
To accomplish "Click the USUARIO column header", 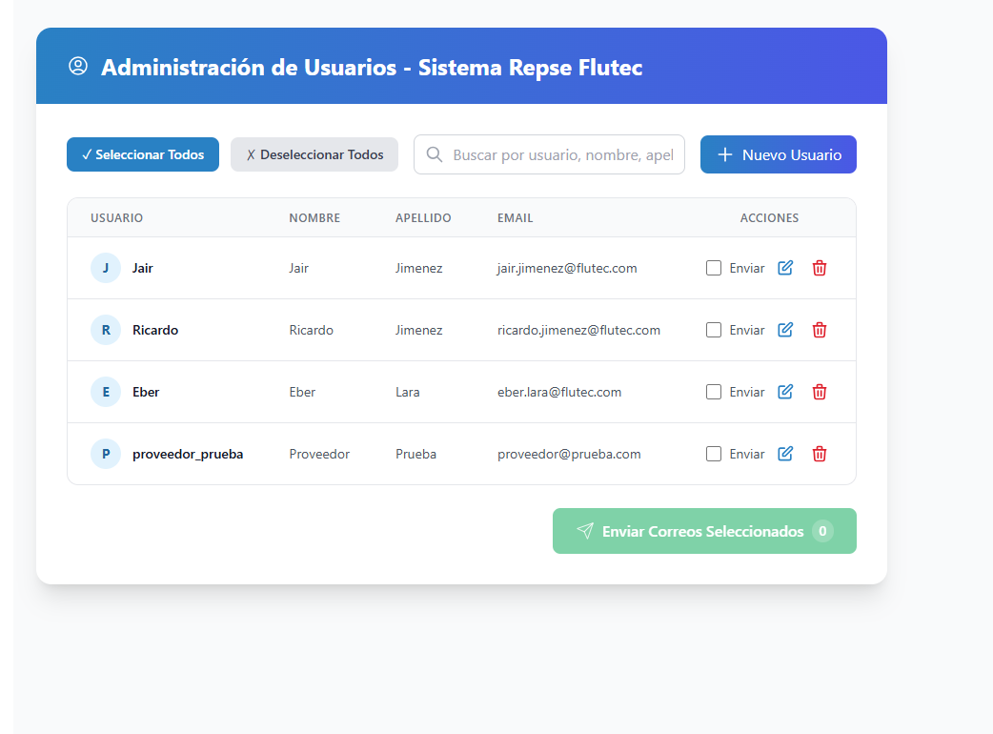I will click(x=116, y=218).
